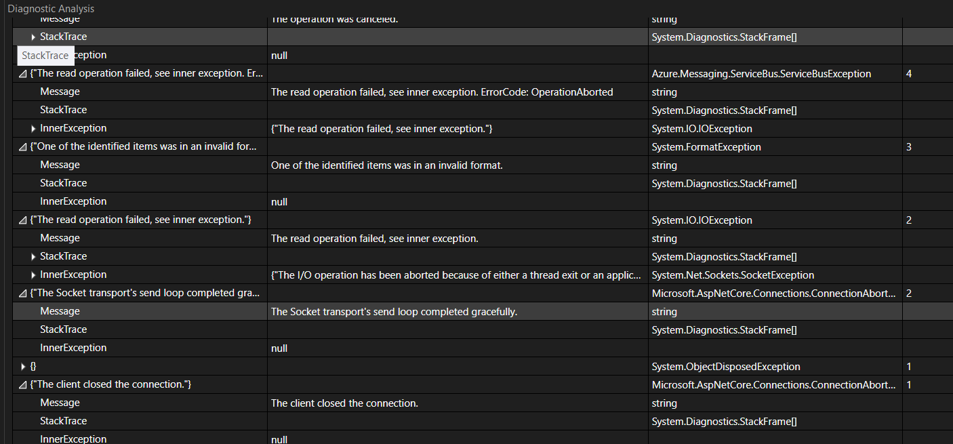Select count 1 in the ObjectDisposedException row
The image size is (953, 444).
pyautogui.click(x=908, y=367)
